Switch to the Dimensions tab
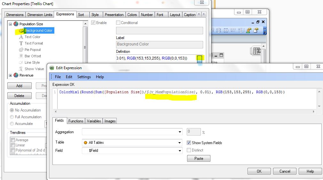The image size is (323, 180). (x=15, y=15)
